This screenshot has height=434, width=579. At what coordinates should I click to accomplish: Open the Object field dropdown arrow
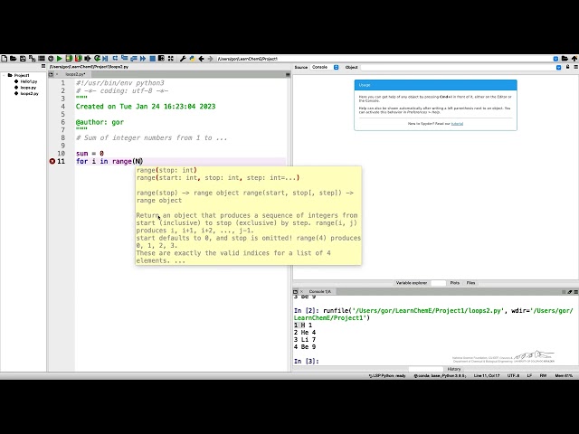click(559, 67)
